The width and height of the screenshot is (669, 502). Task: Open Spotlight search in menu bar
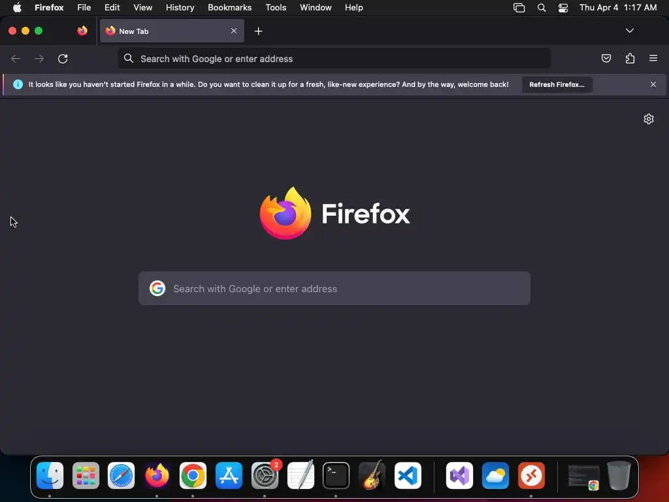(542, 8)
